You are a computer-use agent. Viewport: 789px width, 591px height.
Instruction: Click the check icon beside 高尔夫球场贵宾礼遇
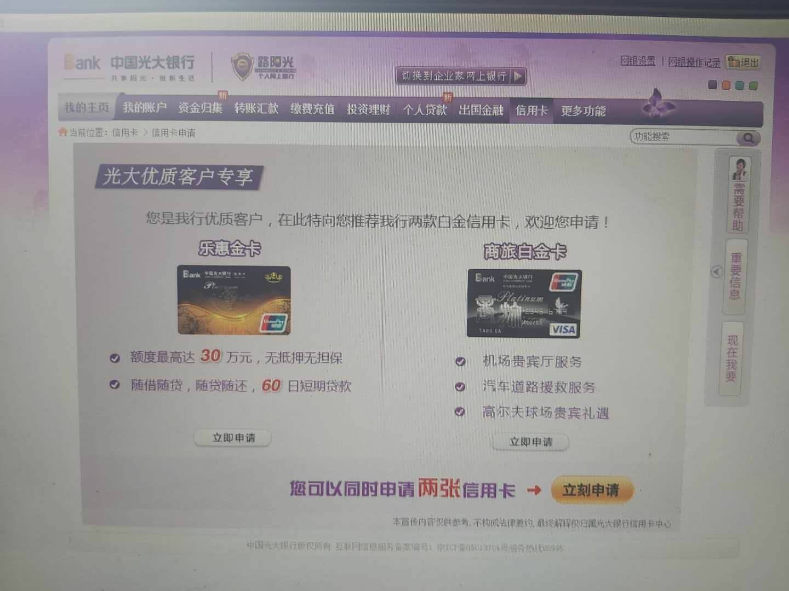click(460, 412)
